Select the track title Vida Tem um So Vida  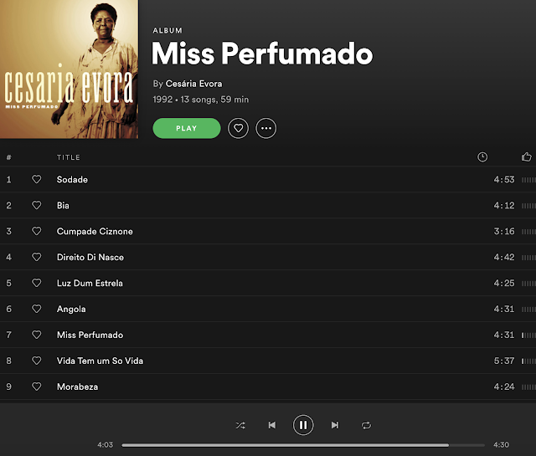point(100,361)
